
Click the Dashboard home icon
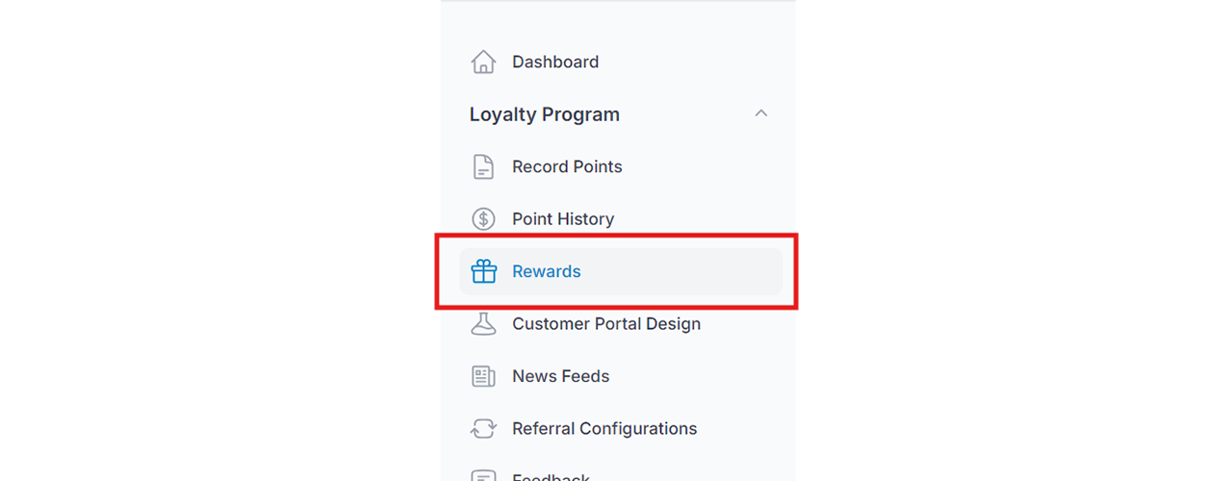click(x=483, y=62)
